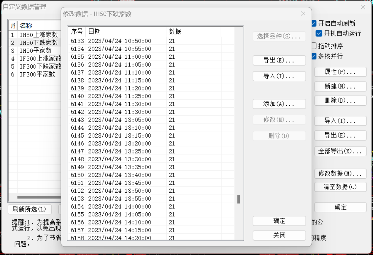Select row 6137 dated 2023/04/24 11:10:00
This screenshot has height=255, width=373.
(x=151, y=73)
